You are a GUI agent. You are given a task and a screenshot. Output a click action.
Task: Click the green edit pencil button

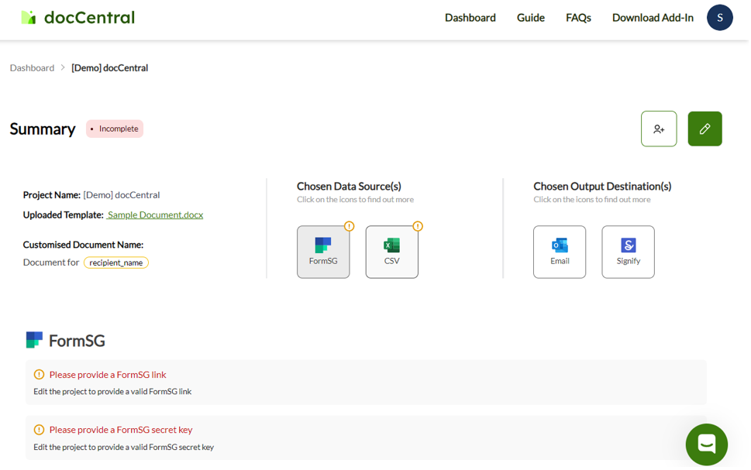click(704, 129)
